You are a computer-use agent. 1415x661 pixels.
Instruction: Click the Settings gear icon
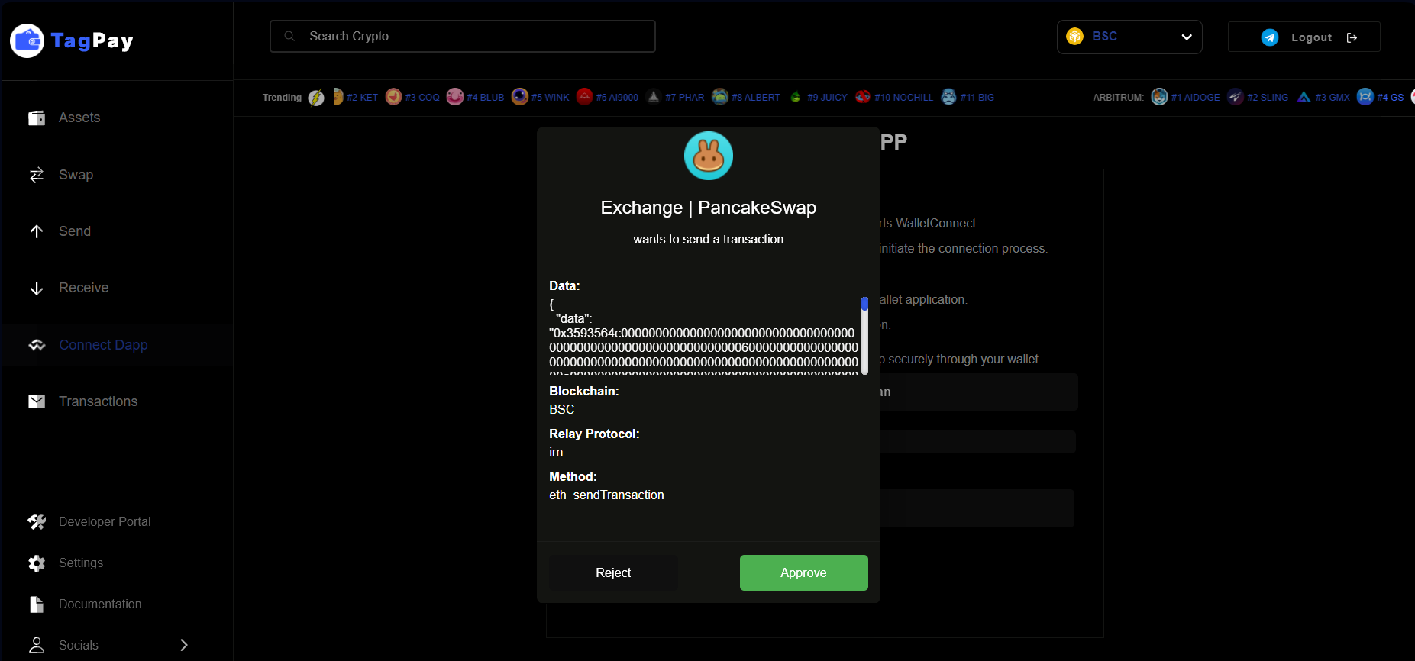tap(37, 563)
